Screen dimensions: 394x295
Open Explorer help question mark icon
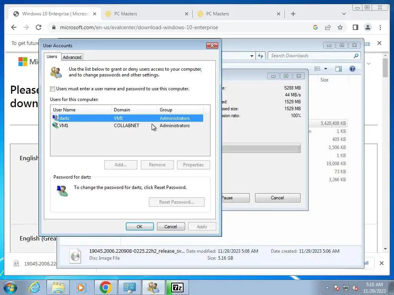pos(352,69)
